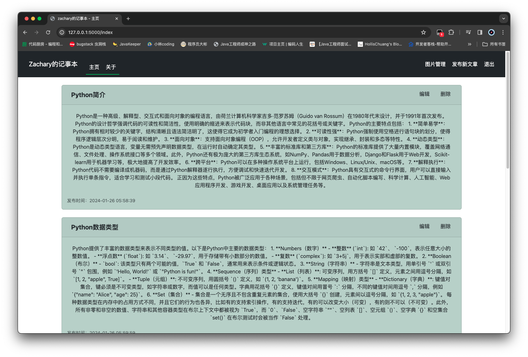
Task: Delete the Python数据类型 article
Action: [446, 226]
